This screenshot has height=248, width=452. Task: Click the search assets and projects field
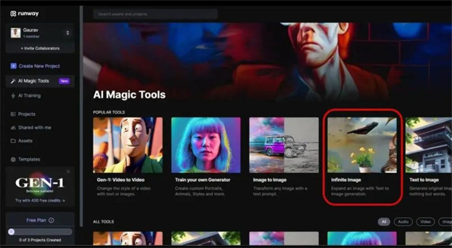point(155,14)
